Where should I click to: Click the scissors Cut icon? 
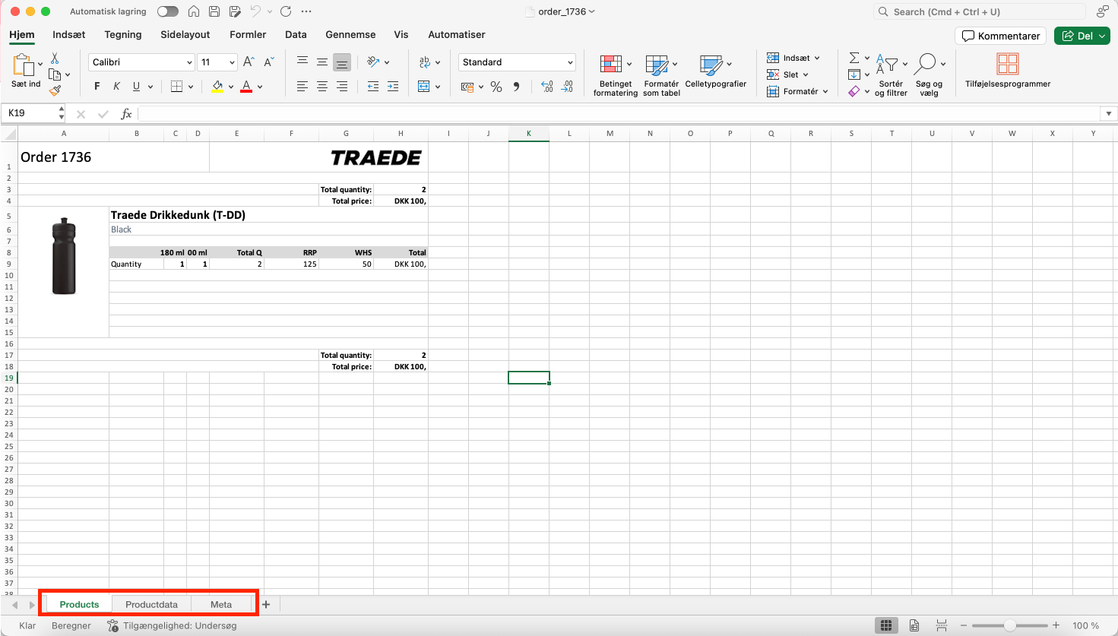pyautogui.click(x=55, y=59)
